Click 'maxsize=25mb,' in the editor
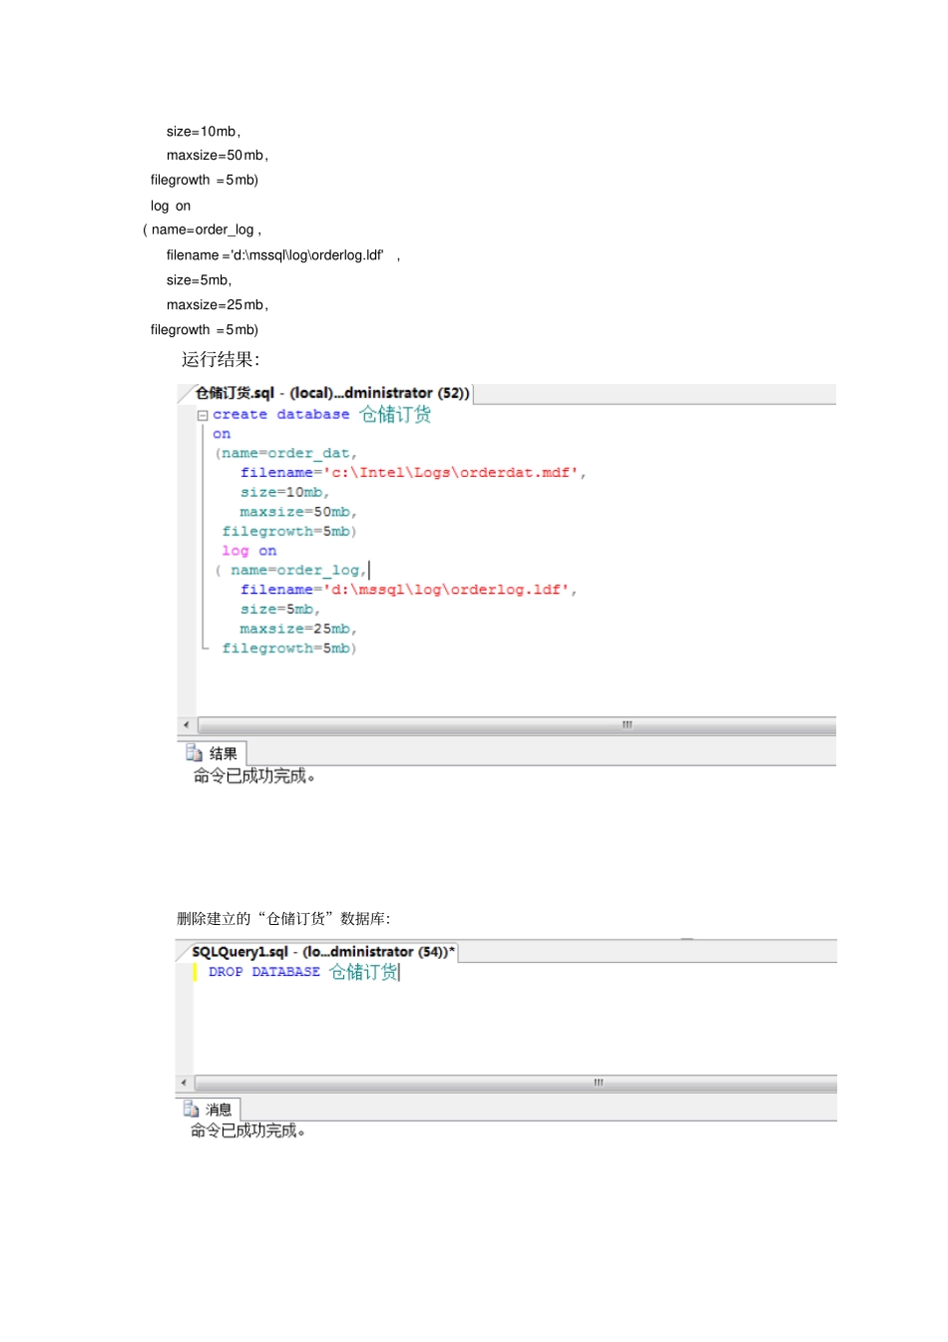 pos(298,629)
